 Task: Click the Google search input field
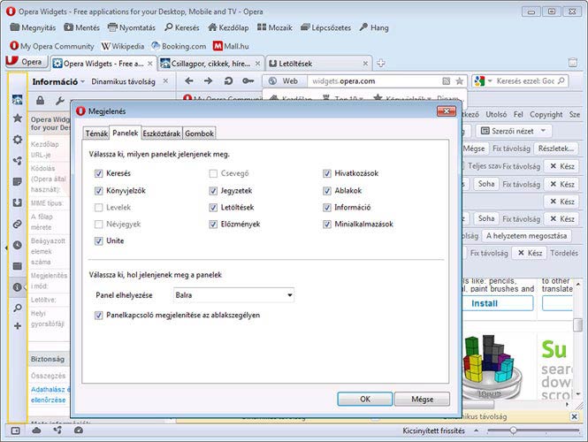click(x=526, y=81)
